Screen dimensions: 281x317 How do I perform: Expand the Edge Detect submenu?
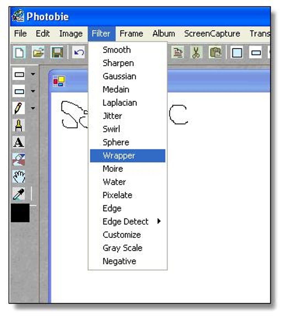[125, 221]
